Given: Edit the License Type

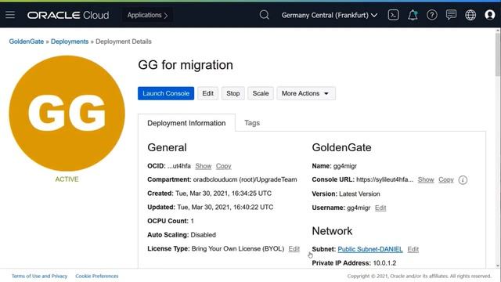Looking at the screenshot, I should click(x=294, y=248).
